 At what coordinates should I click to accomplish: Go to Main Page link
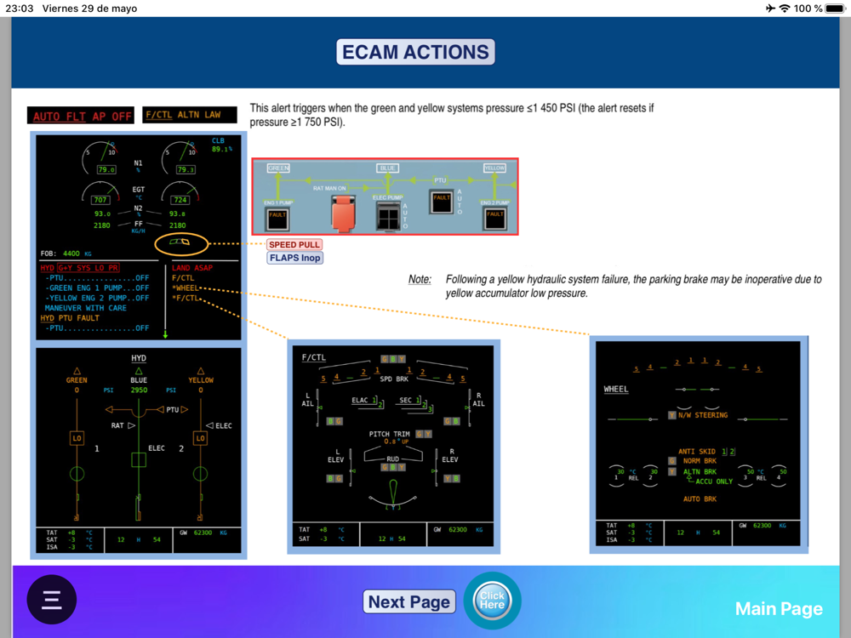click(779, 609)
